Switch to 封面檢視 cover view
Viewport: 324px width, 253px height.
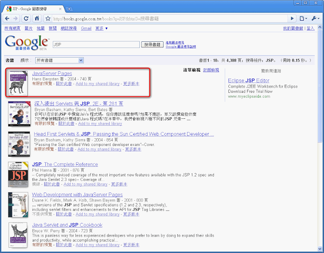211,70
